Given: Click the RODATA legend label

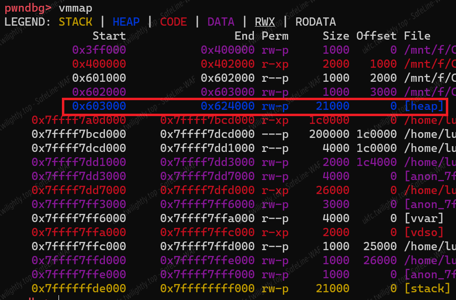Looking at the screenshot, I should [315, 22].
